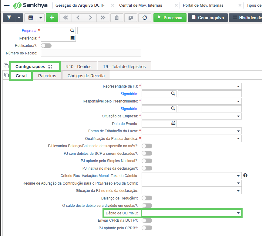The image size is (262, 236).
Task: Toggle Enviar CPRB na DCTF switch
Action: (x=147, y=220)
